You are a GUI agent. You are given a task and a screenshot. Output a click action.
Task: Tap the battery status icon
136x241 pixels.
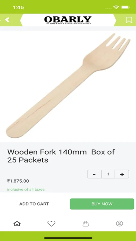click(x=125, y=7)
